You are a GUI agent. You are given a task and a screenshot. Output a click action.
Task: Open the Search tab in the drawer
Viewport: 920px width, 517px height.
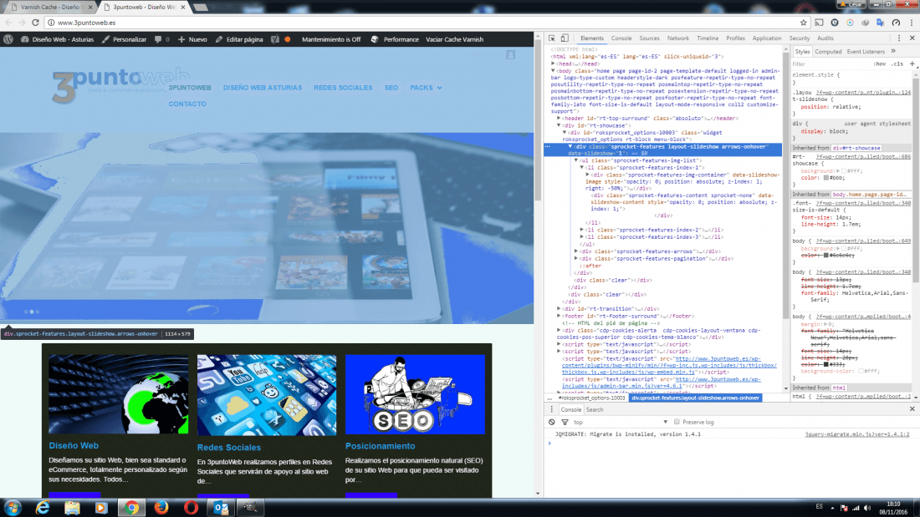click(595, 410)
